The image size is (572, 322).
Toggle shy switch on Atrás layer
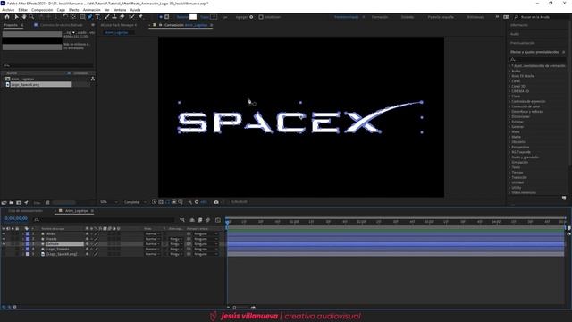[88, 233]
